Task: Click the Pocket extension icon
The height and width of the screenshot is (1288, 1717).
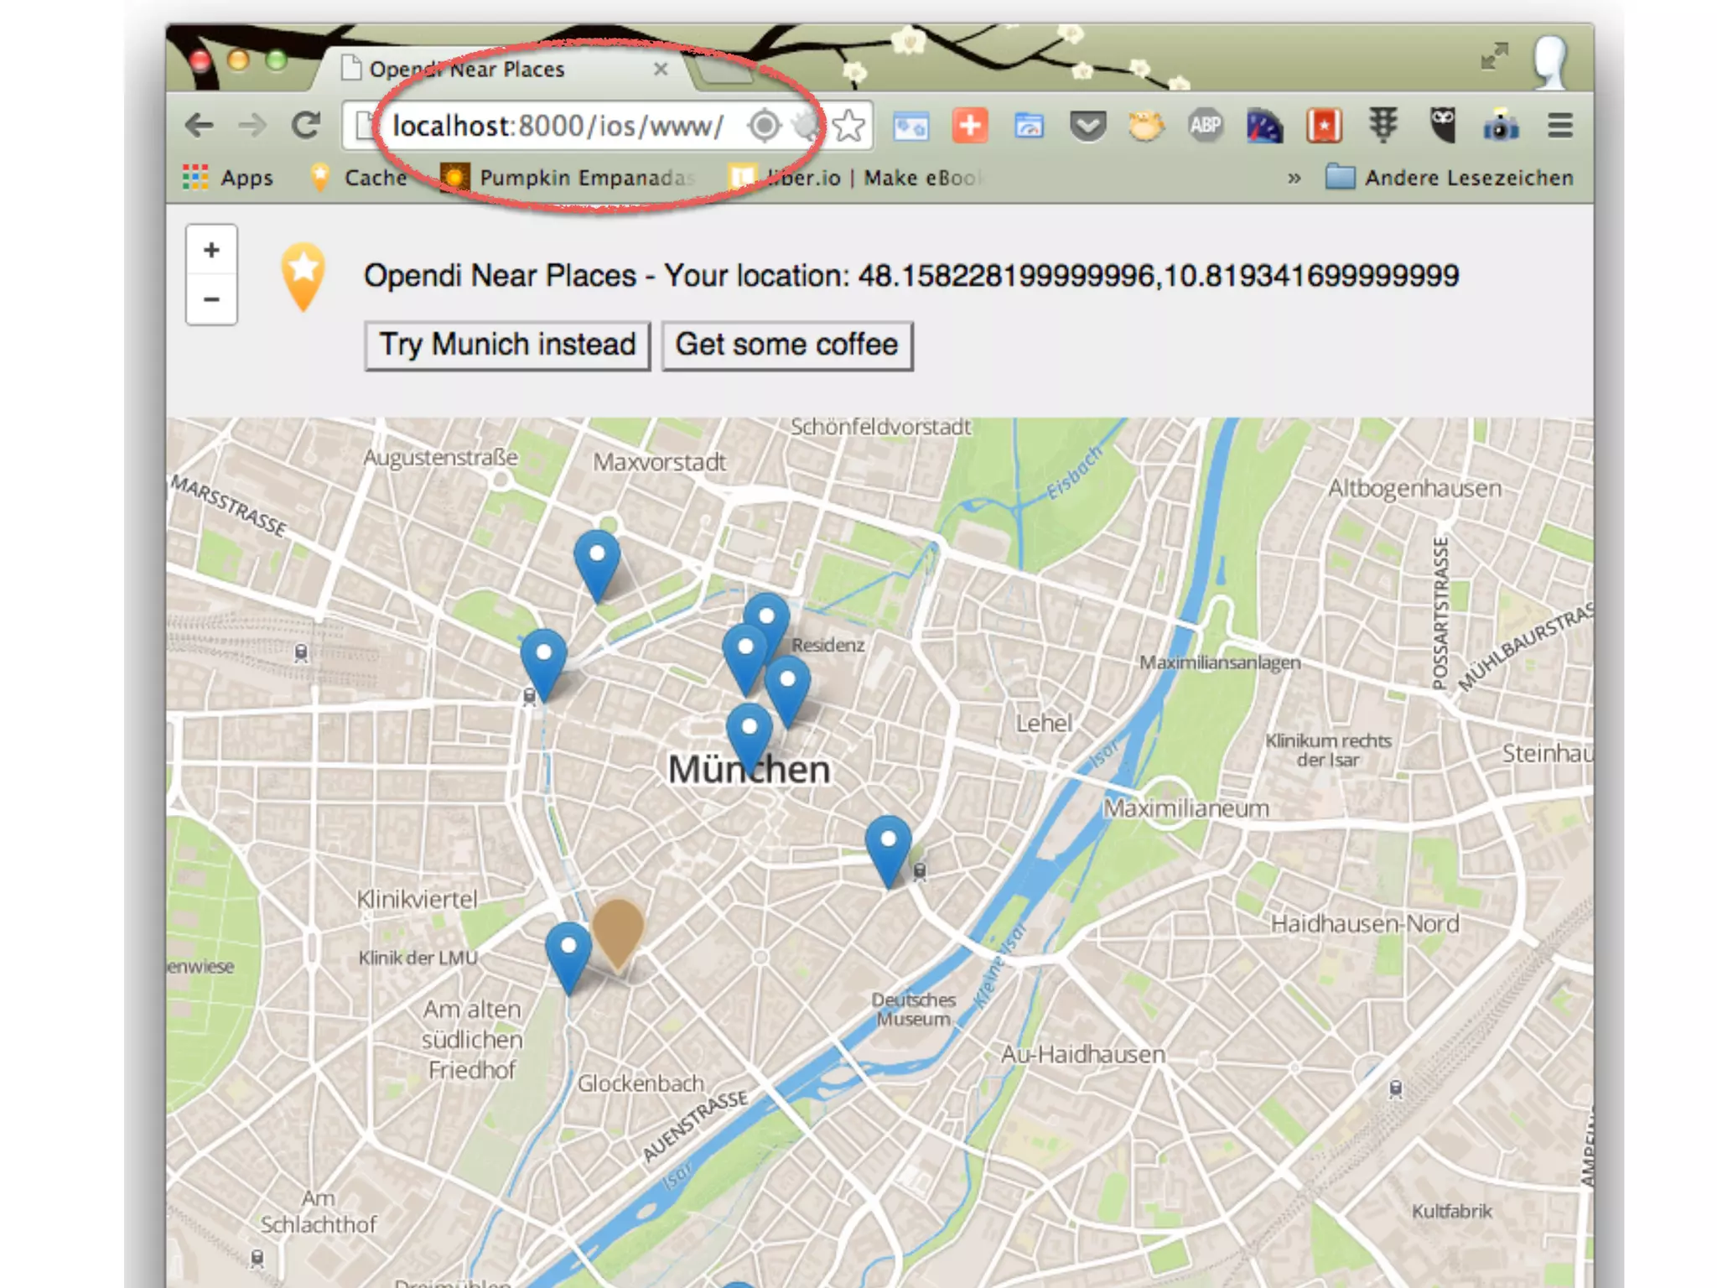Action: point(1087,127)
